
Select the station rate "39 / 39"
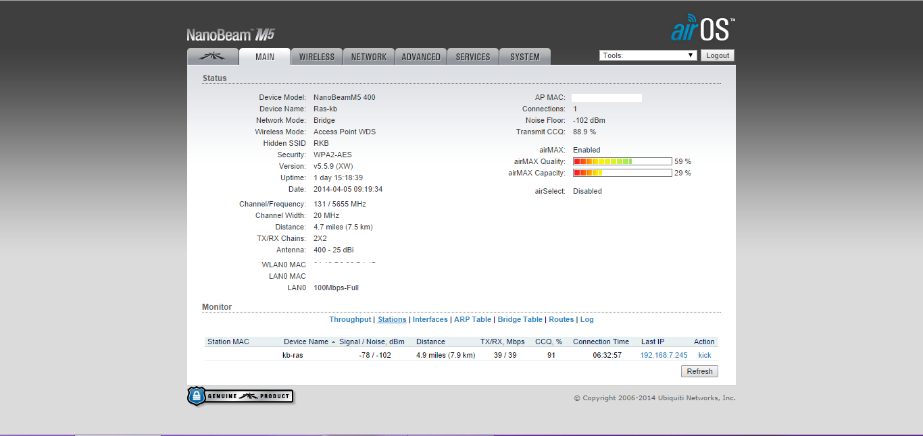505,355
